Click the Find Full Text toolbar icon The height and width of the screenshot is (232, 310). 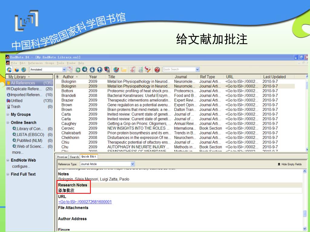pyautogui.click(x=107, y=70)
